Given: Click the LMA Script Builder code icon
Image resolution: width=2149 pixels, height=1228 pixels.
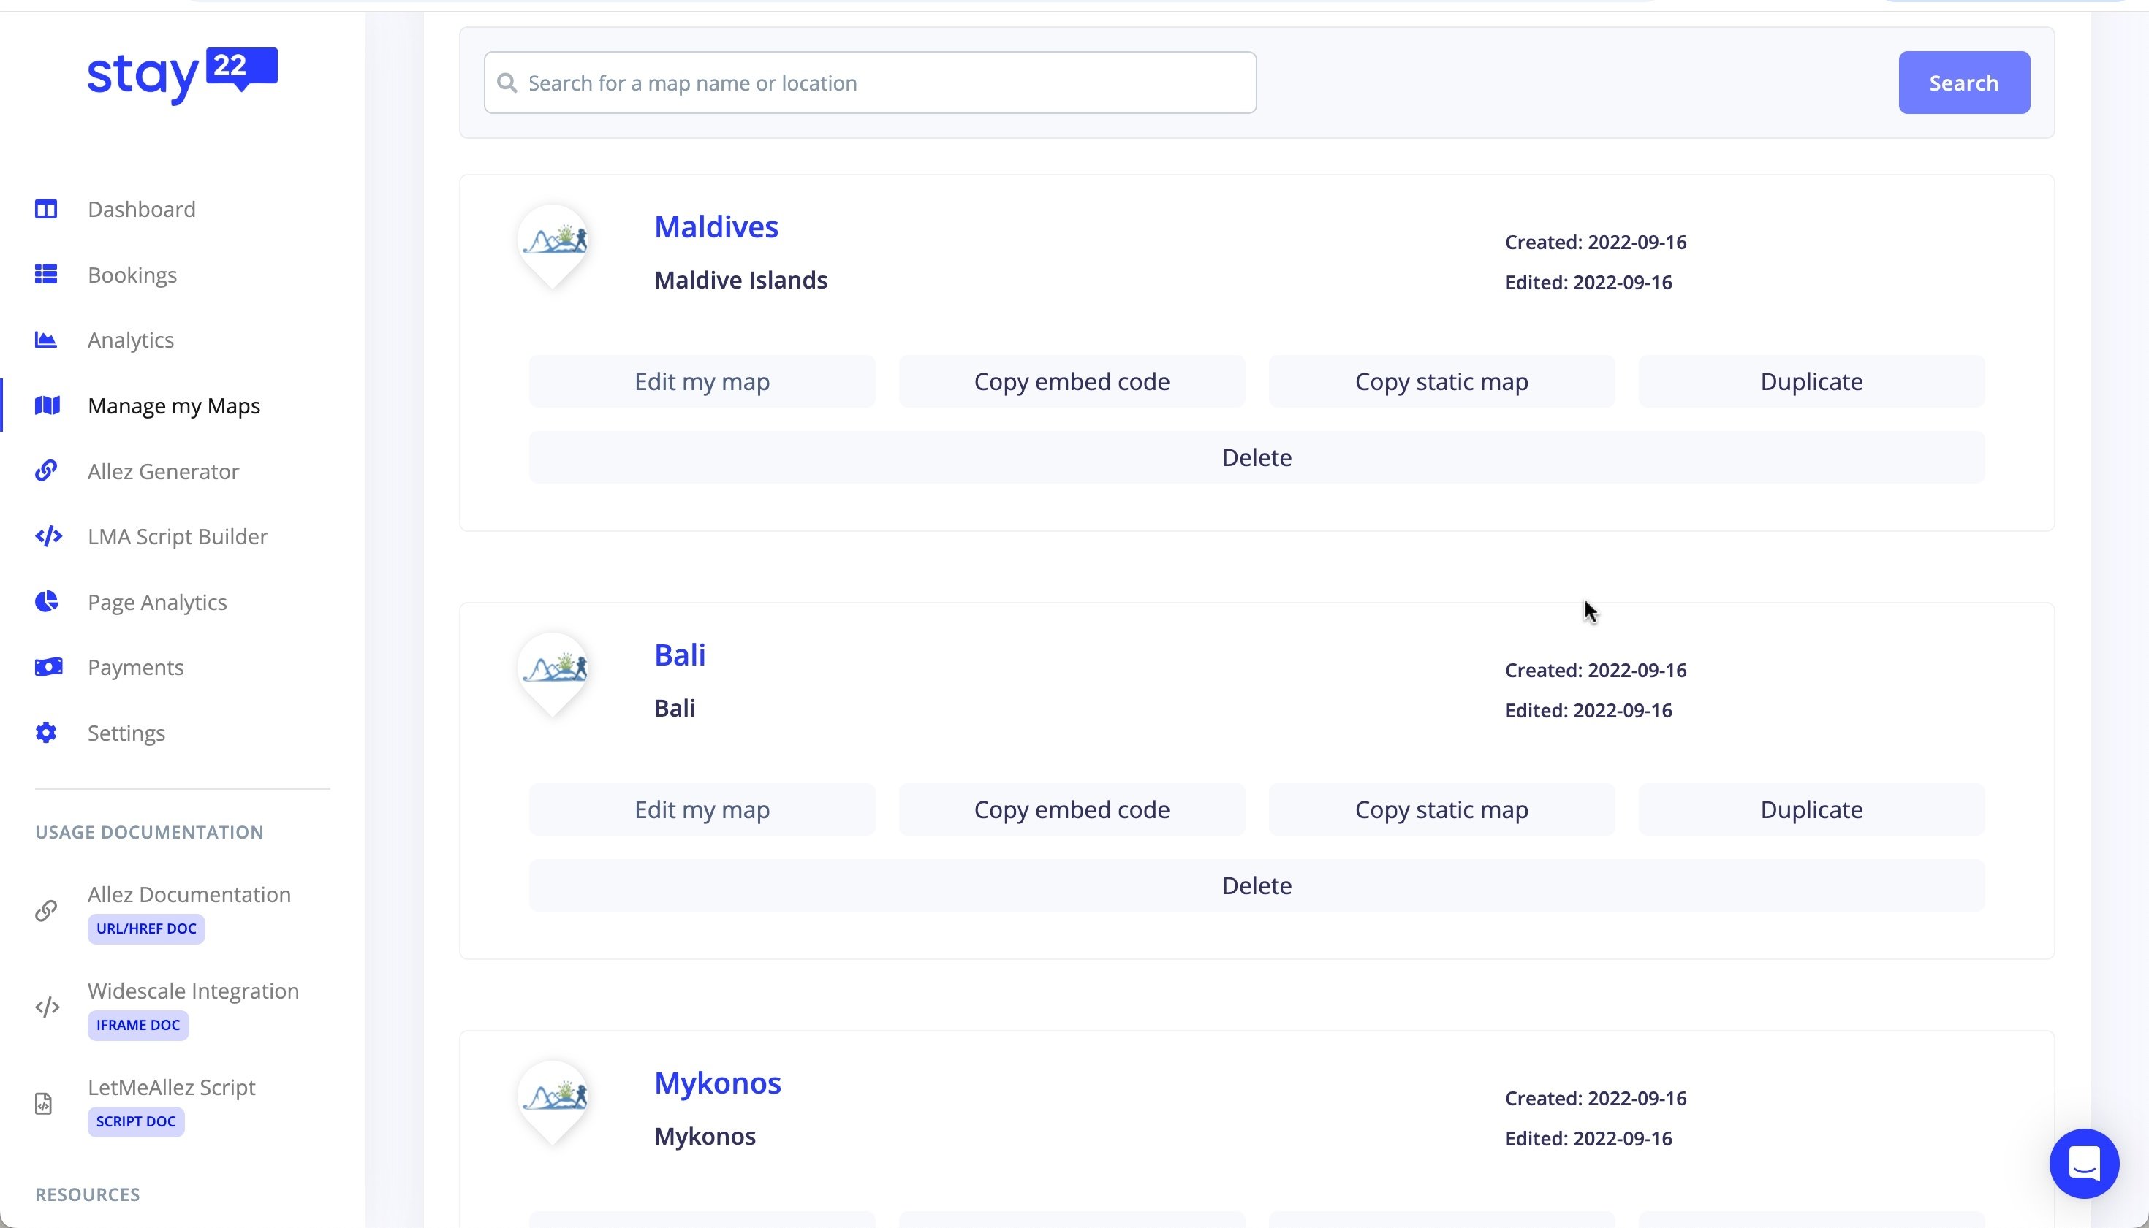Looking at the screenshot, I should pyautogui.click(x=48, y=536).
